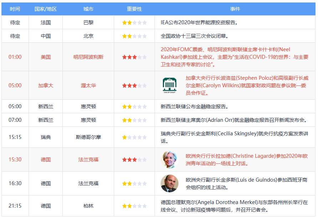Screen dimensions: 318x219
Task: Click the 05:00 time cell for 加拿大
Action: click(15, 85)
